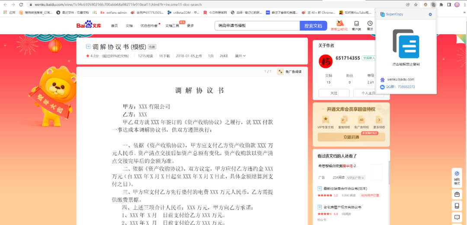Open the Chrome extensions puzzle icon
Screen dimensions: 467x225
pos(441,4)
